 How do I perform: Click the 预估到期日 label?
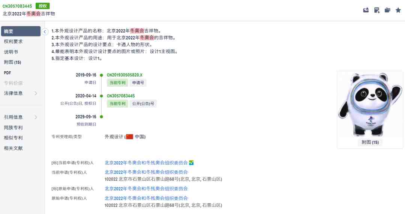click(x=86, y=124)
